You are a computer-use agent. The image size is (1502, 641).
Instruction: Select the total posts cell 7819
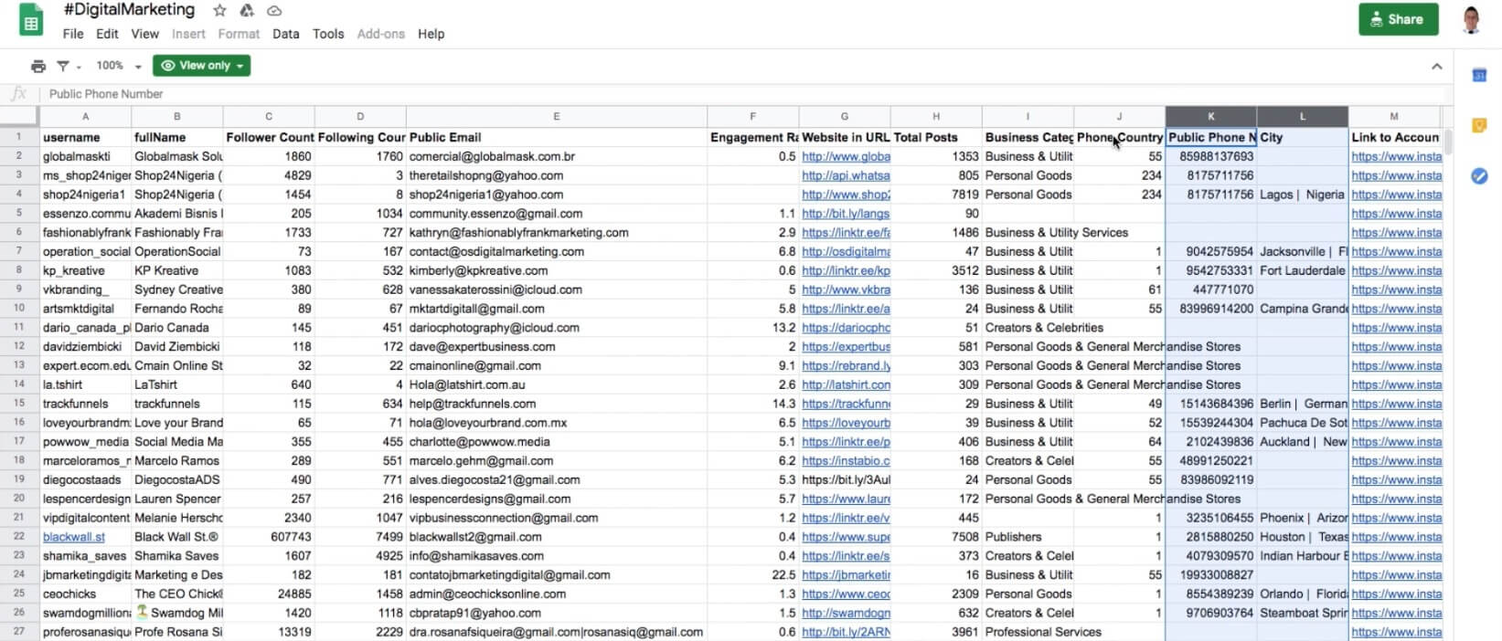[x=936, y=194]
